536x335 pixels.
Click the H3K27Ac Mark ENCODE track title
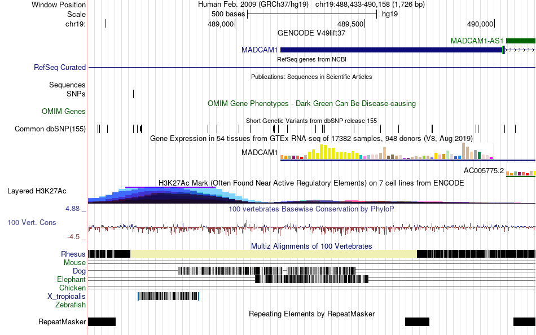point(311,183)
